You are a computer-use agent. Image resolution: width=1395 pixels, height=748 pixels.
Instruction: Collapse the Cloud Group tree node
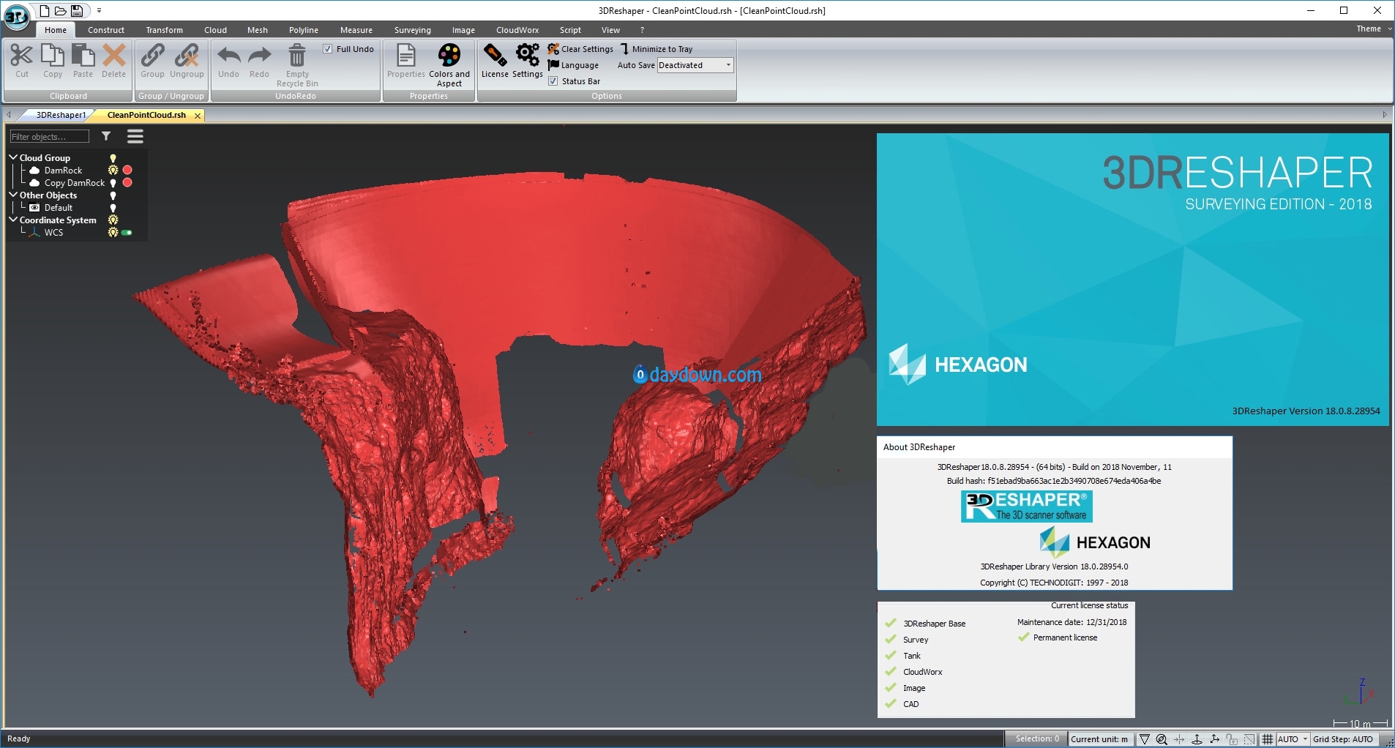coord(13,157)
